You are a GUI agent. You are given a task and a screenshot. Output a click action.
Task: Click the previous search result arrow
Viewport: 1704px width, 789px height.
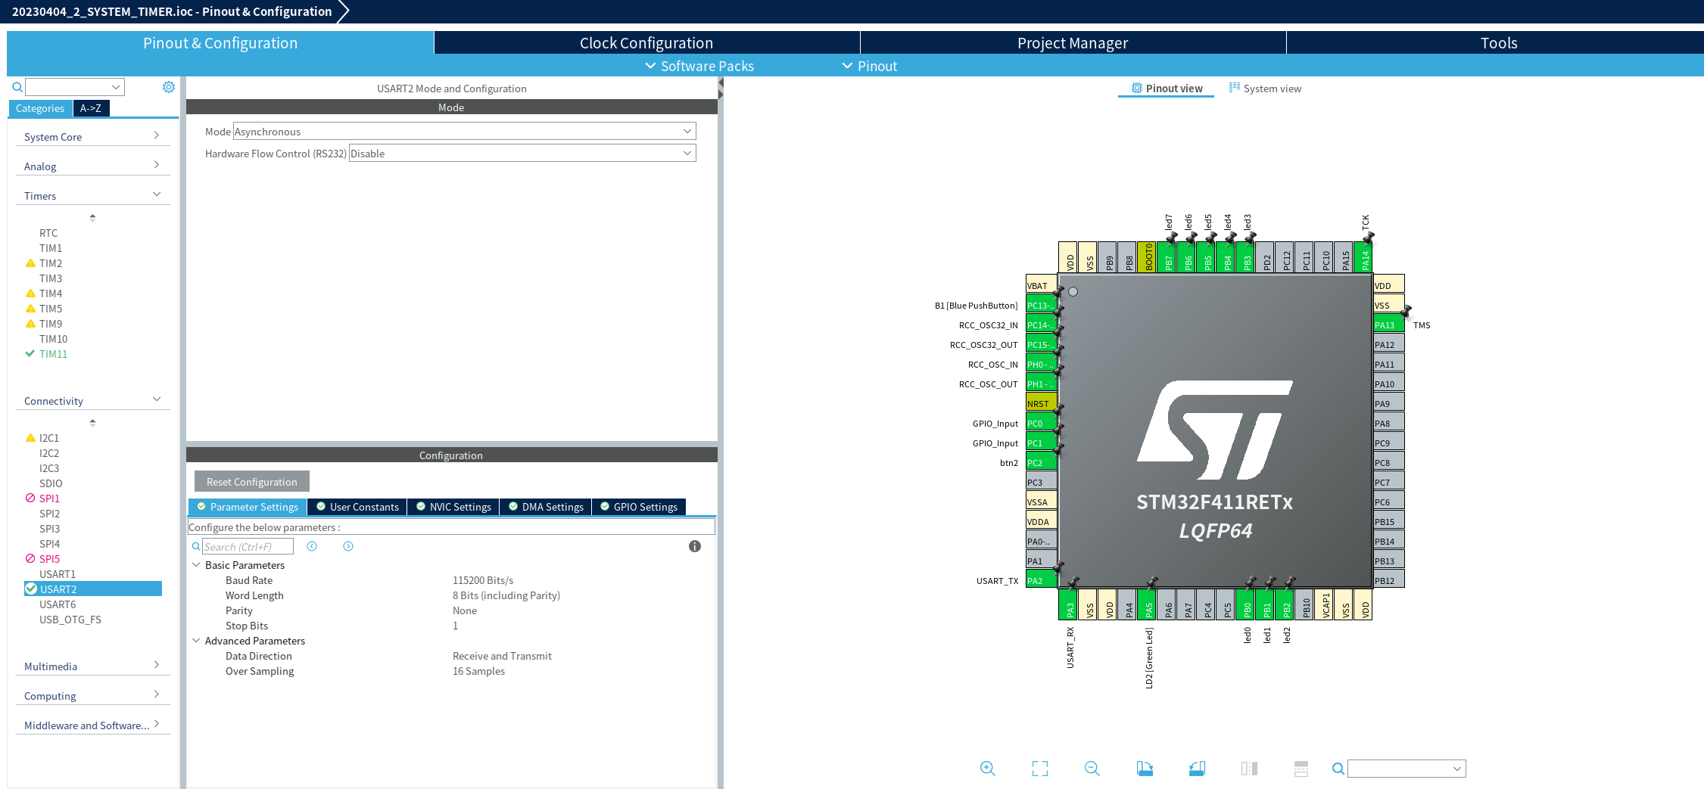pos(312,546)
